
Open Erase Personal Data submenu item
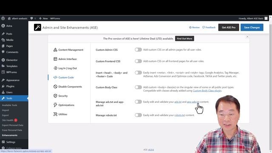(12, 130)
